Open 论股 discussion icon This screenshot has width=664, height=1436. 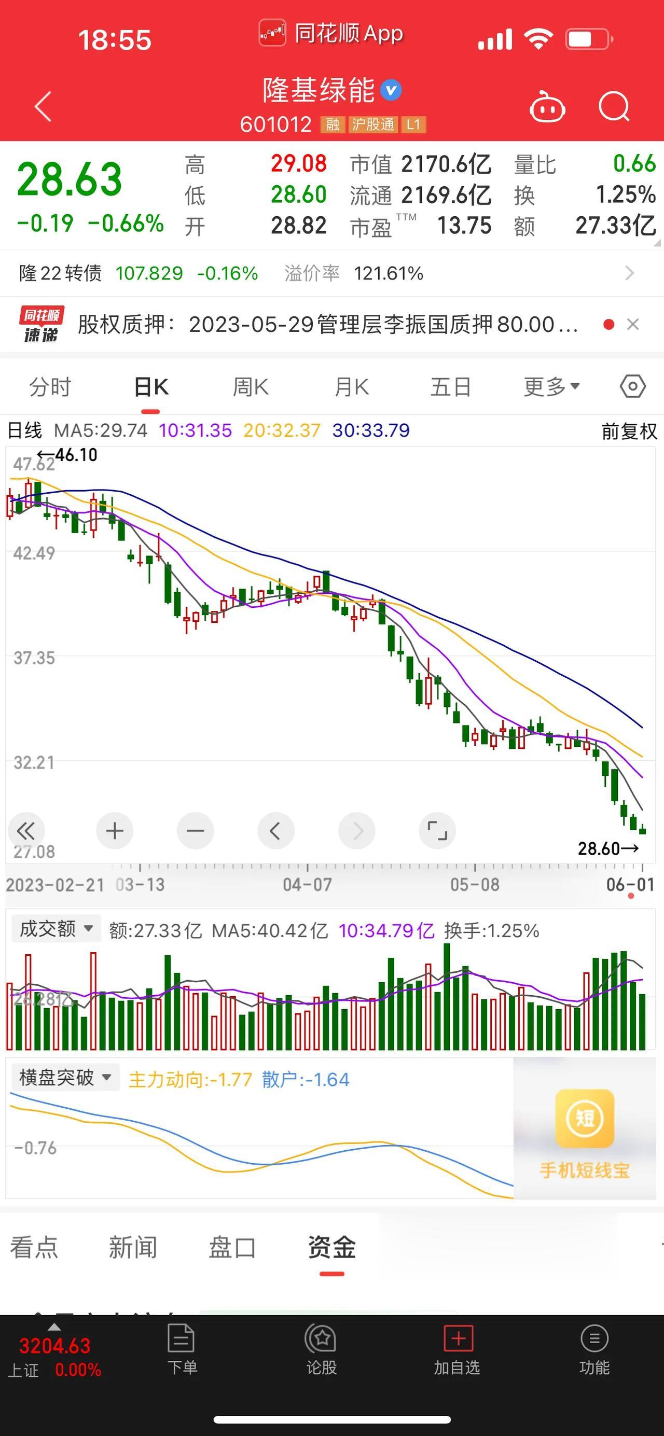(321, 1339)
